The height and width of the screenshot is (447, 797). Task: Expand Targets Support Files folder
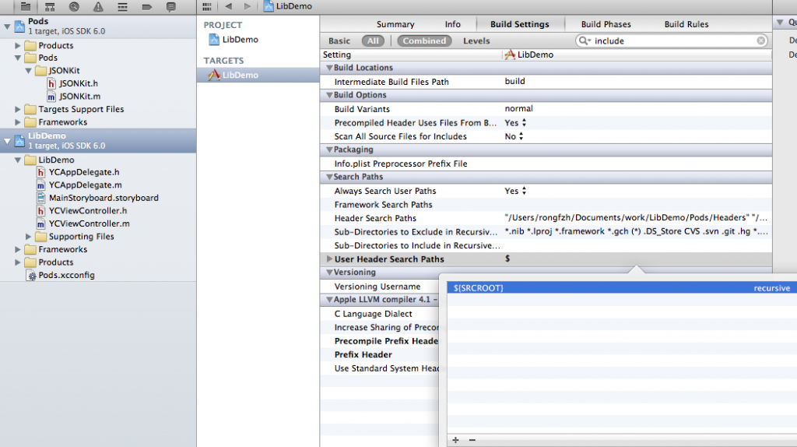(17, 109)
